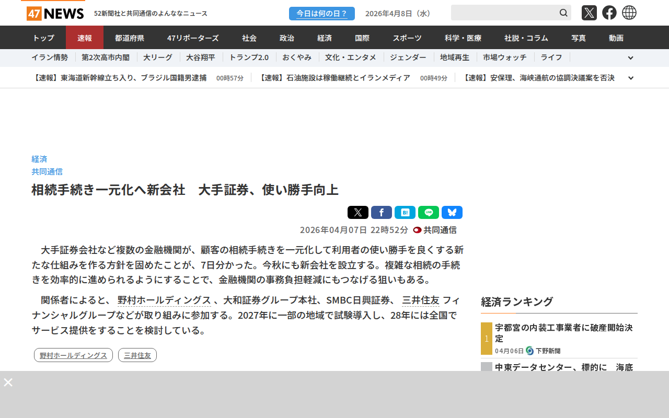Select 大谷翔平 topic link
The width and height of the screenshot is (669, 418).
tap(201, 57)
